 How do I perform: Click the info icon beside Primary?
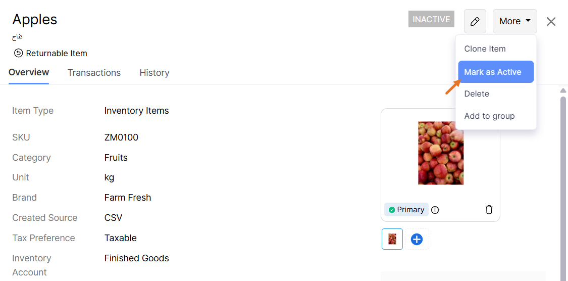(x=435, y=210)
